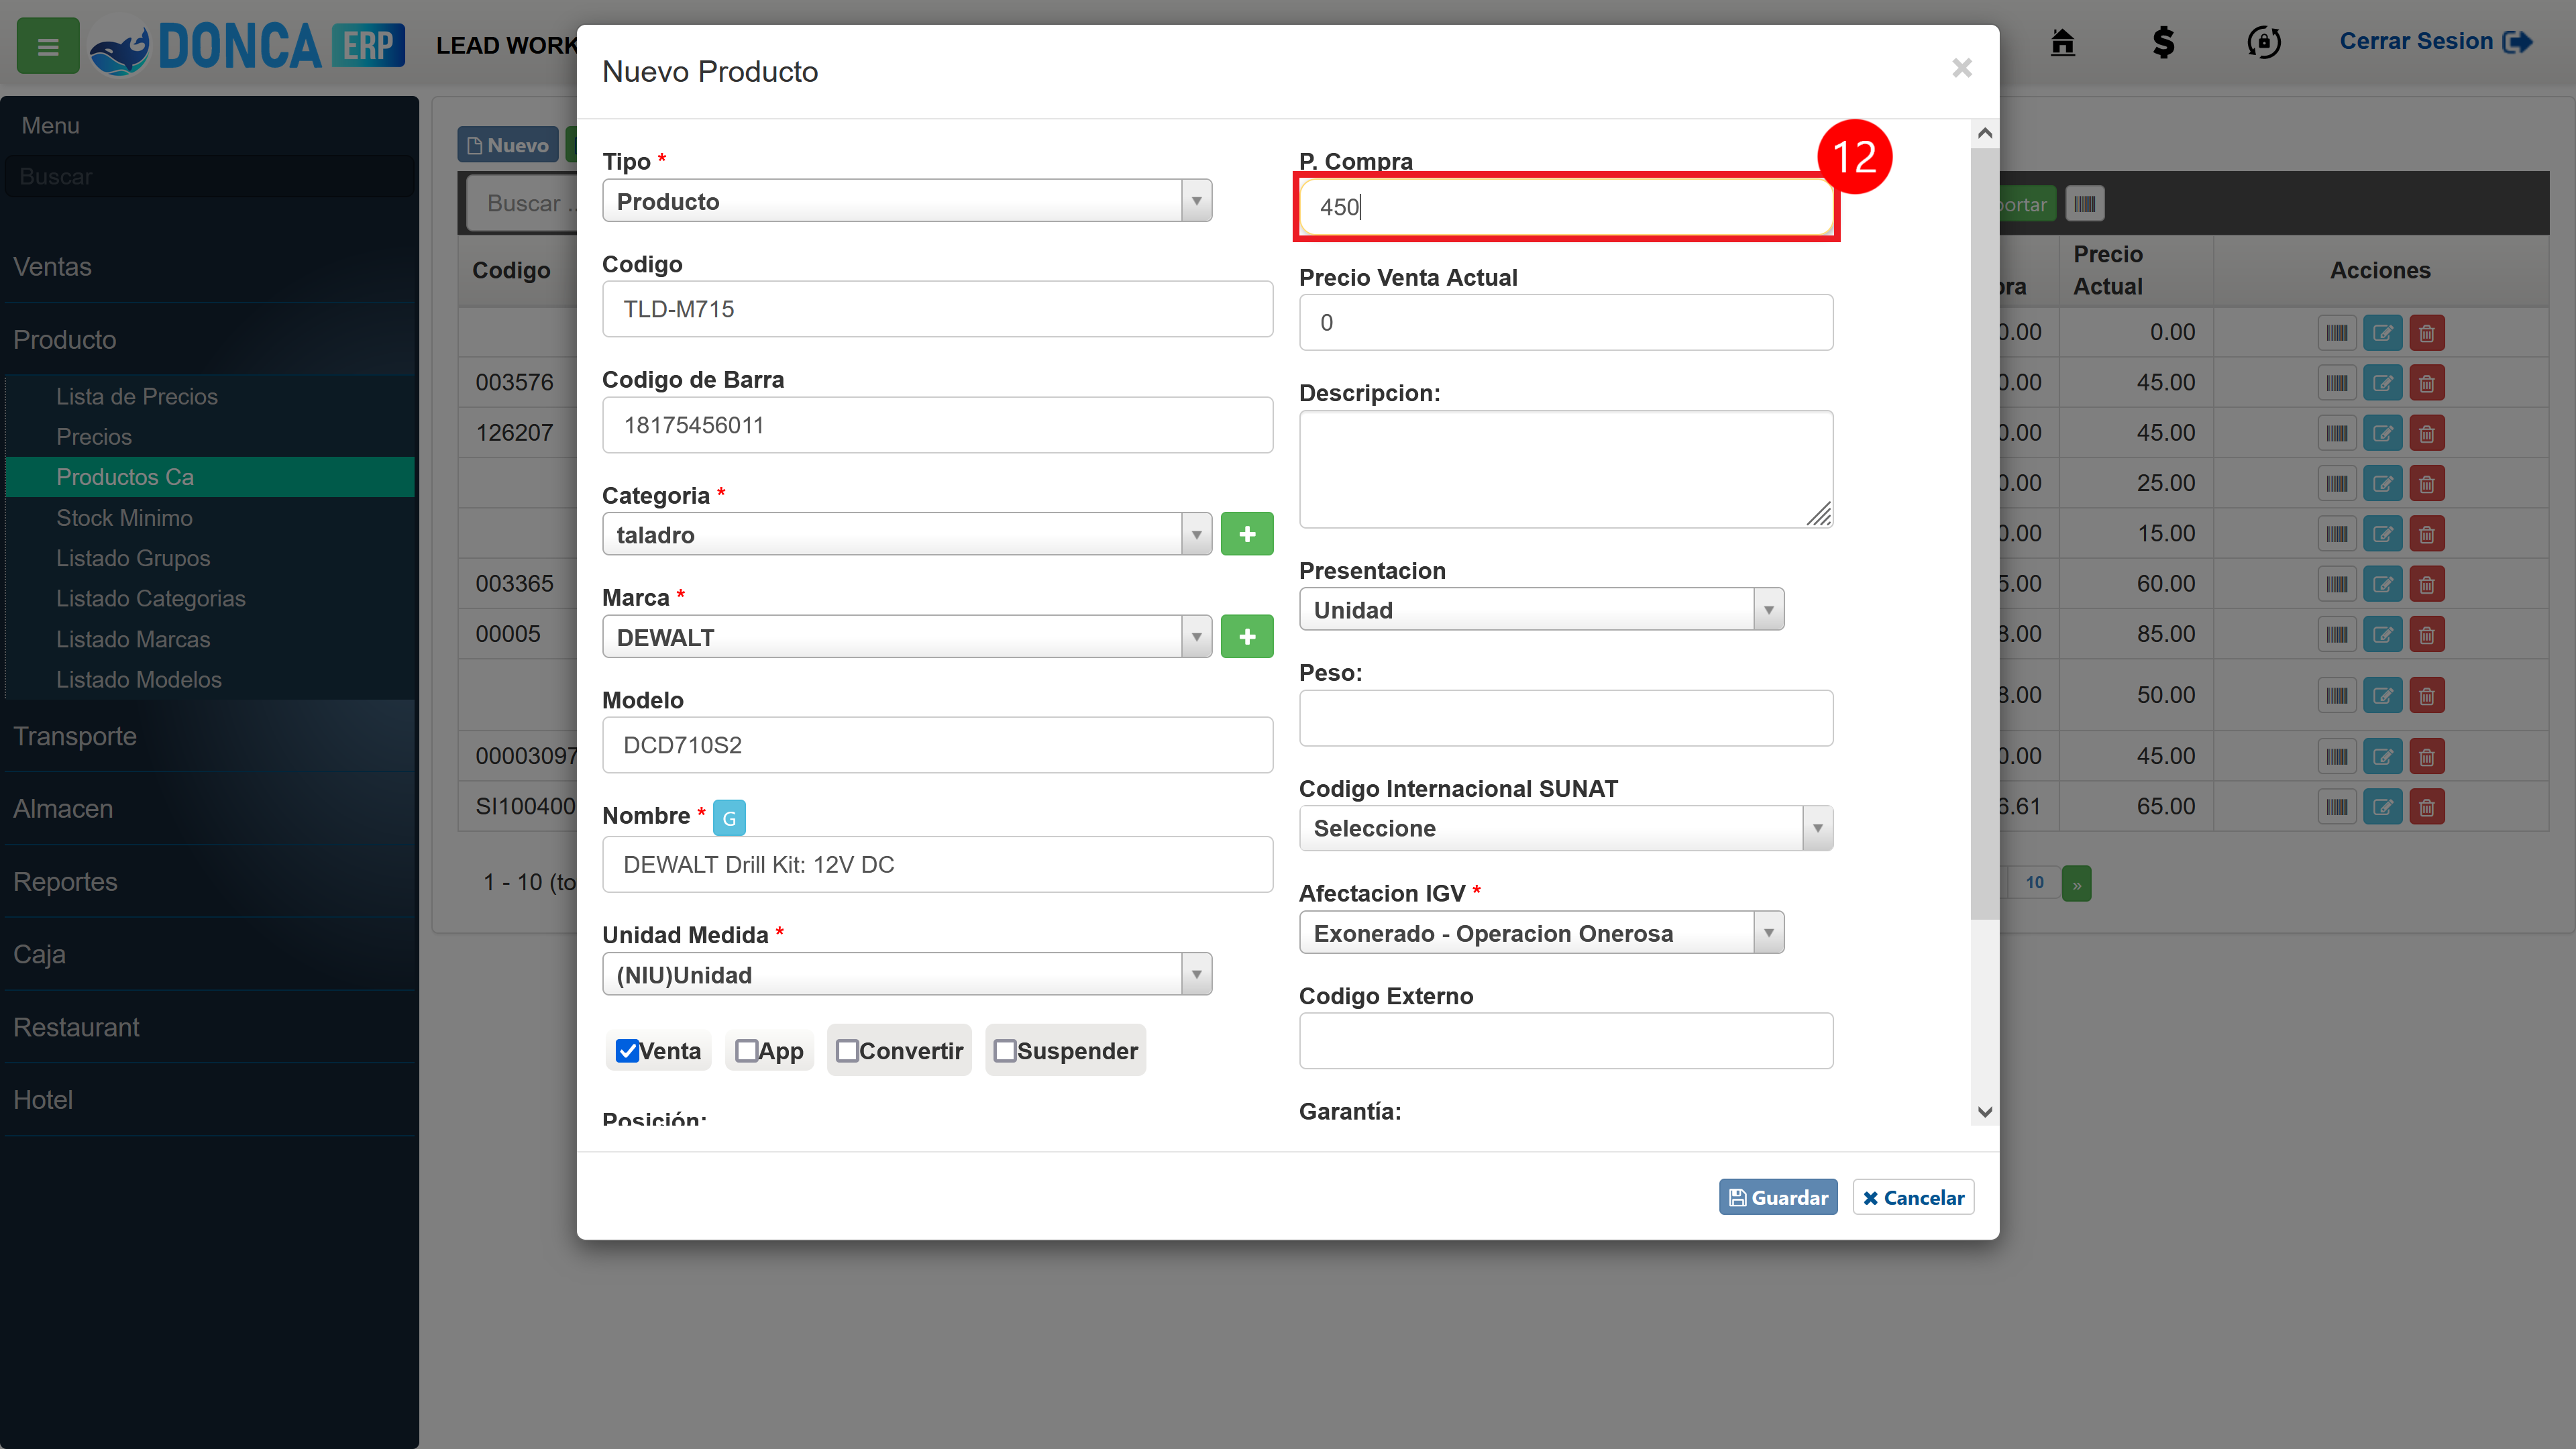This screenshot has height=1449, width=2576.
Task: Edit the product in row 003365
Action: pos(2382,584)
